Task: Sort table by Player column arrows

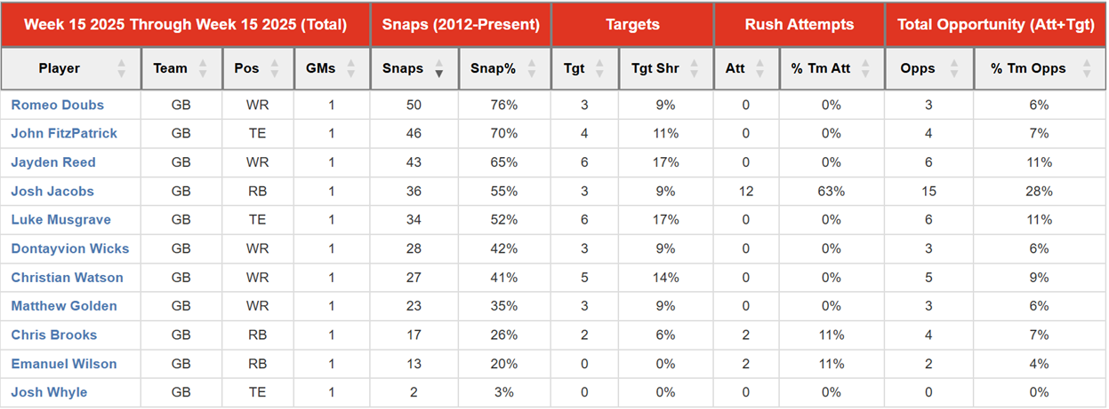Action: (121, 68)
